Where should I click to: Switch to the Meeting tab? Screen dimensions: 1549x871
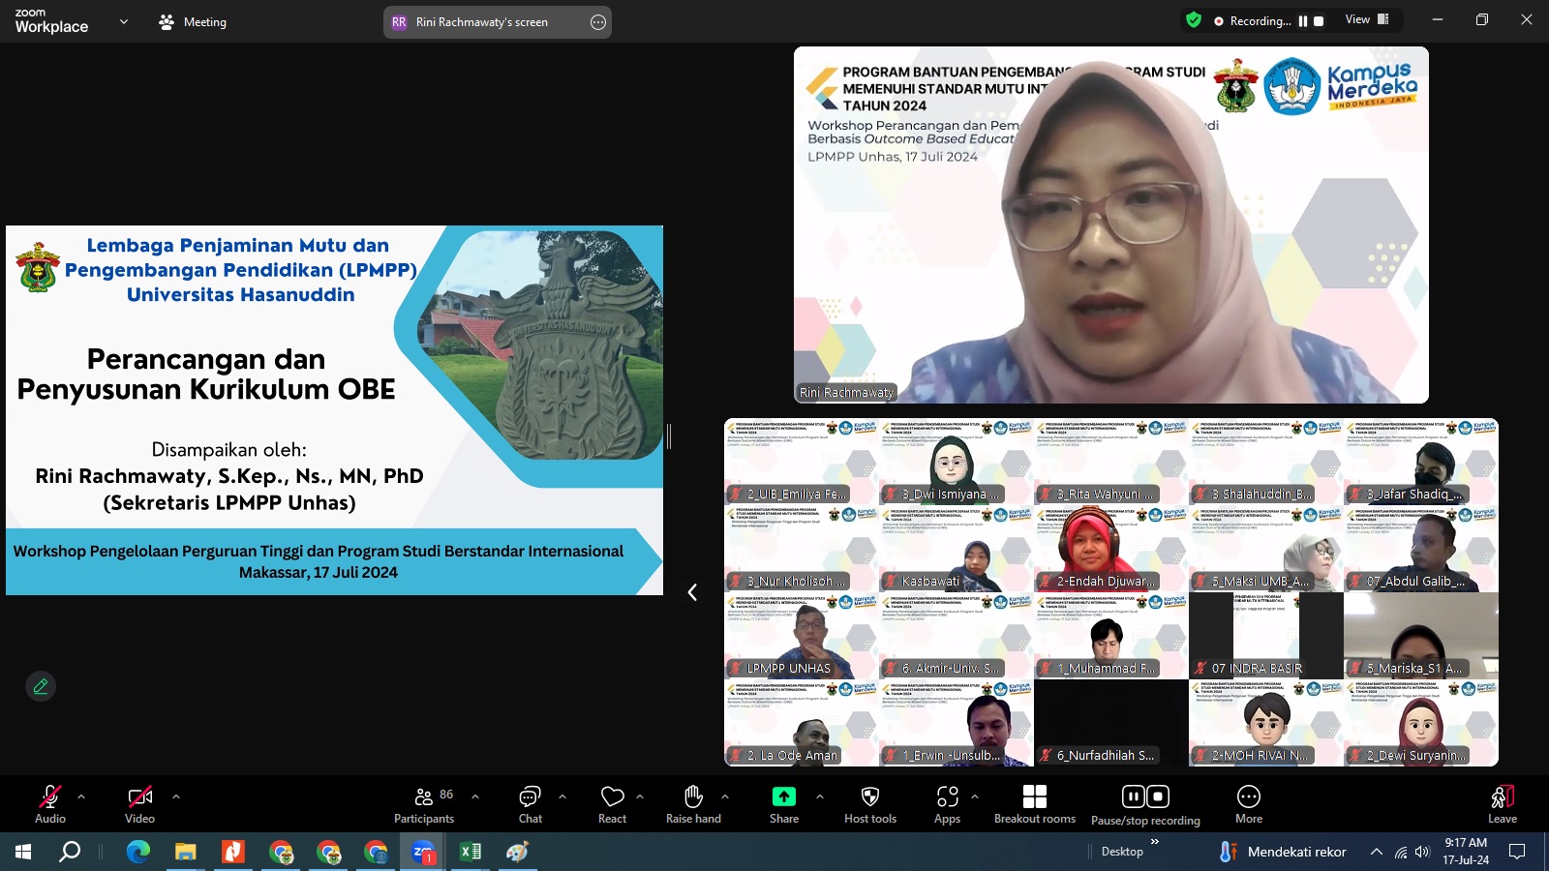coord(193,20)
